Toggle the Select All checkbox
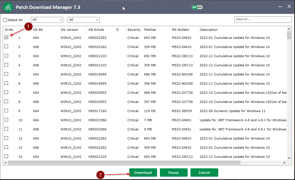 (5, 20)
